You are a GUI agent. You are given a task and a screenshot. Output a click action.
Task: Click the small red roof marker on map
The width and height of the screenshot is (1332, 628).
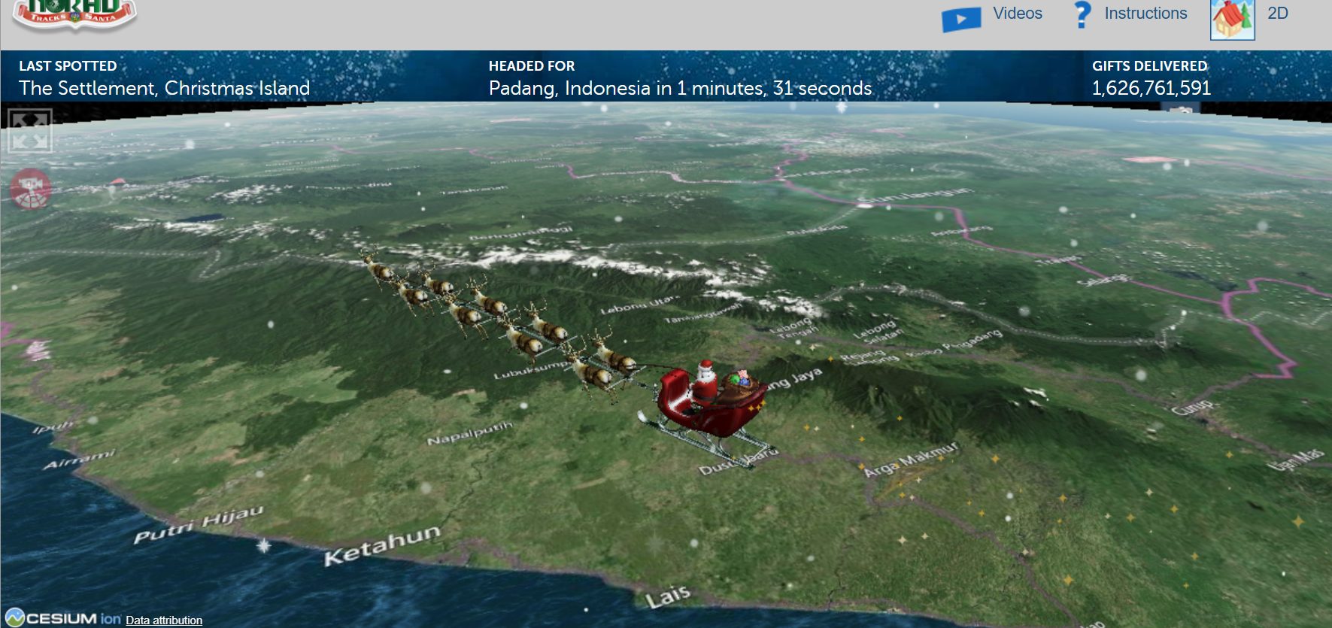117,182
